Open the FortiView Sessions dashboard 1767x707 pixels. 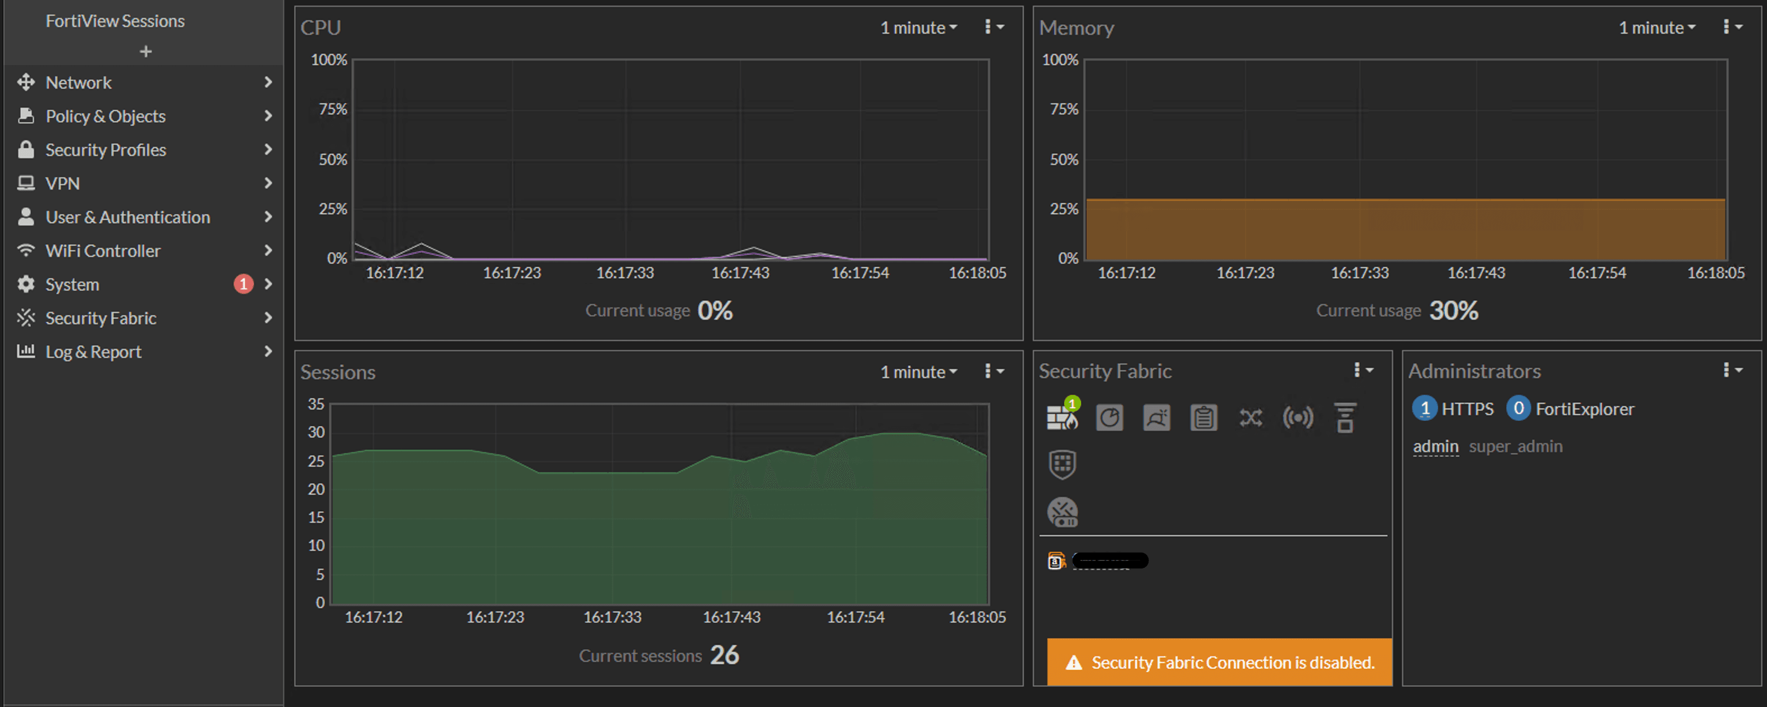pos(115,21)
